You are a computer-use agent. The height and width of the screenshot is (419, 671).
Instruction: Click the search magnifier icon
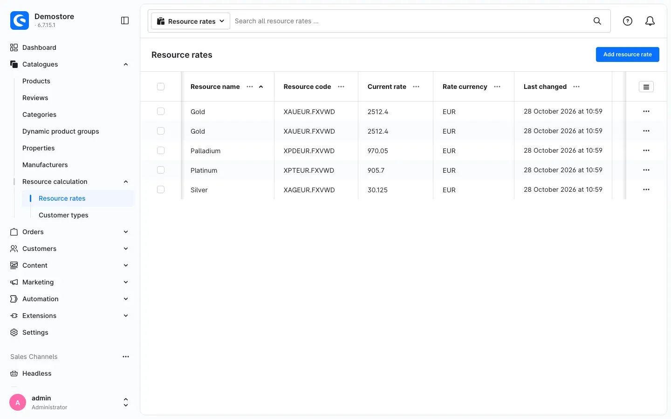pyautogui.click(x=597, y=21)
